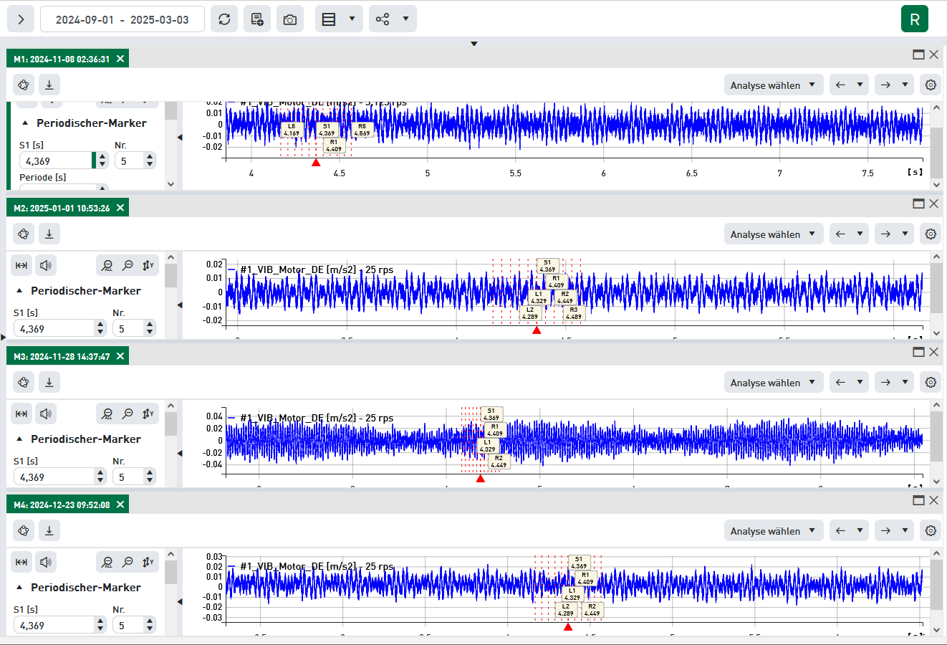Select the M4: 2024-12-23 09:52:08 tab
The image size is (947, 645).
point(62,505)
